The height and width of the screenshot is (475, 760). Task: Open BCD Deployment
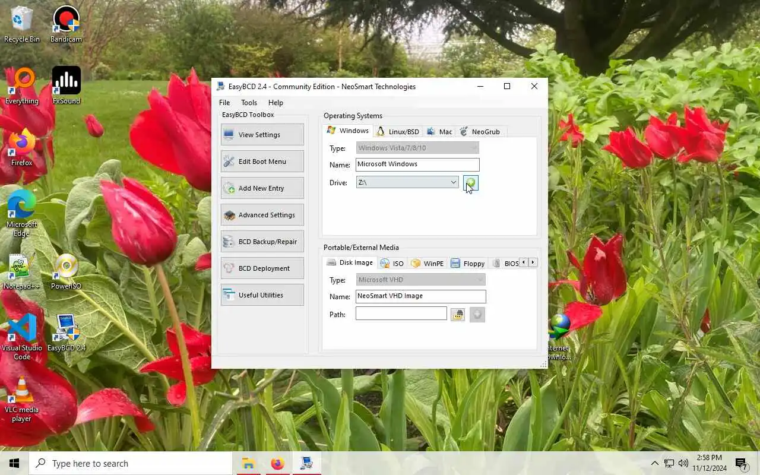(262, 268)
